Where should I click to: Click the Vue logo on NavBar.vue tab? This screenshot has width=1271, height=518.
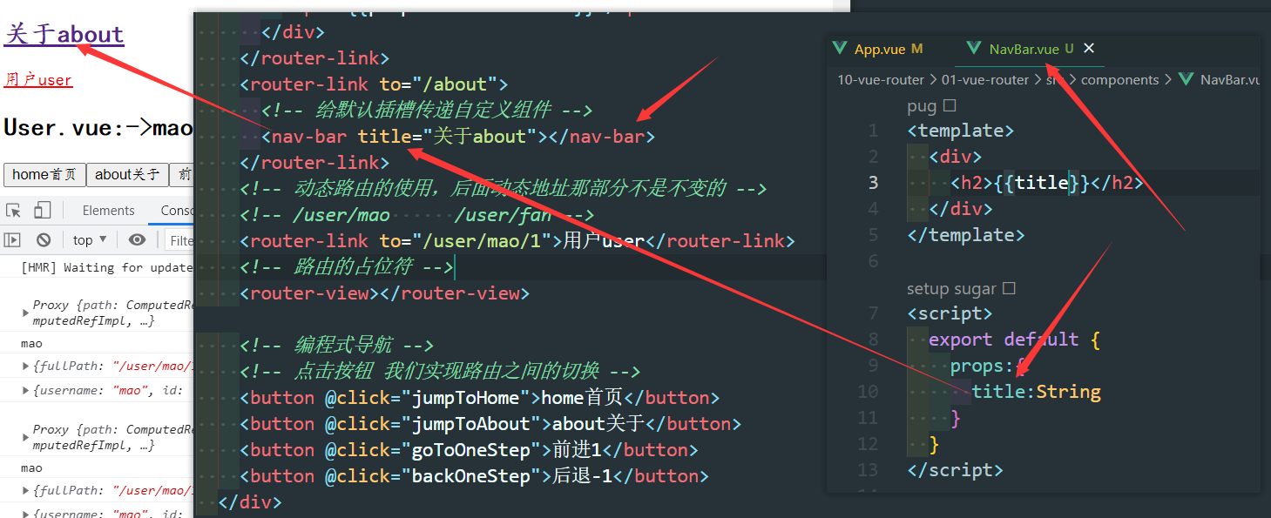coord(975,49)
